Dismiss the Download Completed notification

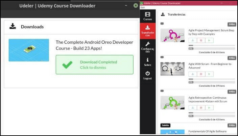click(x=95, y=65)
